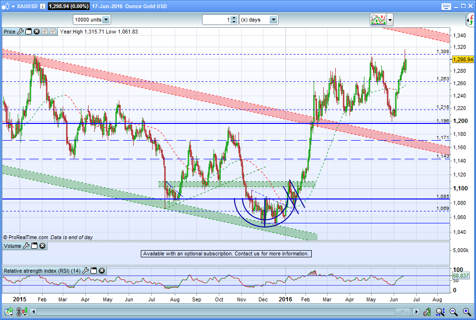476x320 pixels.
Task: Click the 1,085 level label
Action: 442,197
